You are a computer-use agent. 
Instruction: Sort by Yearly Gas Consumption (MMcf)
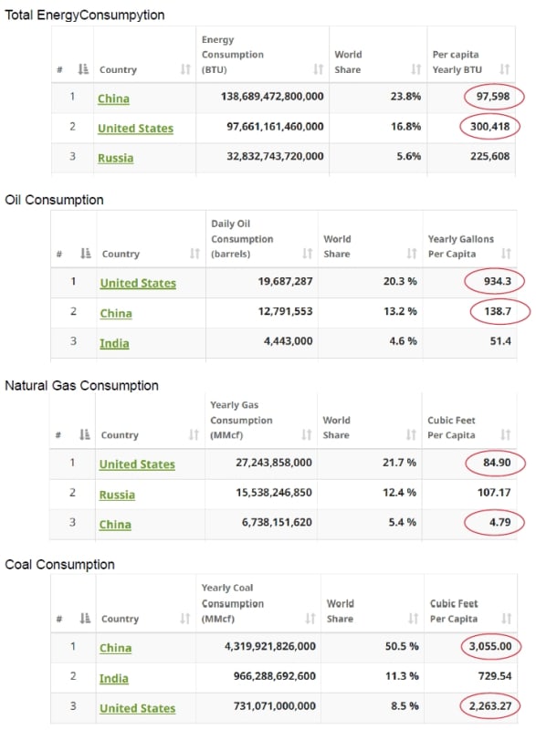point(307,434)
